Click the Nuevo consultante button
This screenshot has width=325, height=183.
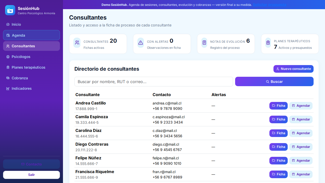(x=294, y=69)
